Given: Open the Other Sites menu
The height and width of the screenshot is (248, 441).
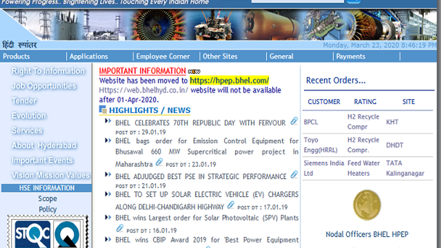Looking at the screenshot, I should click(x=220, y=56).
